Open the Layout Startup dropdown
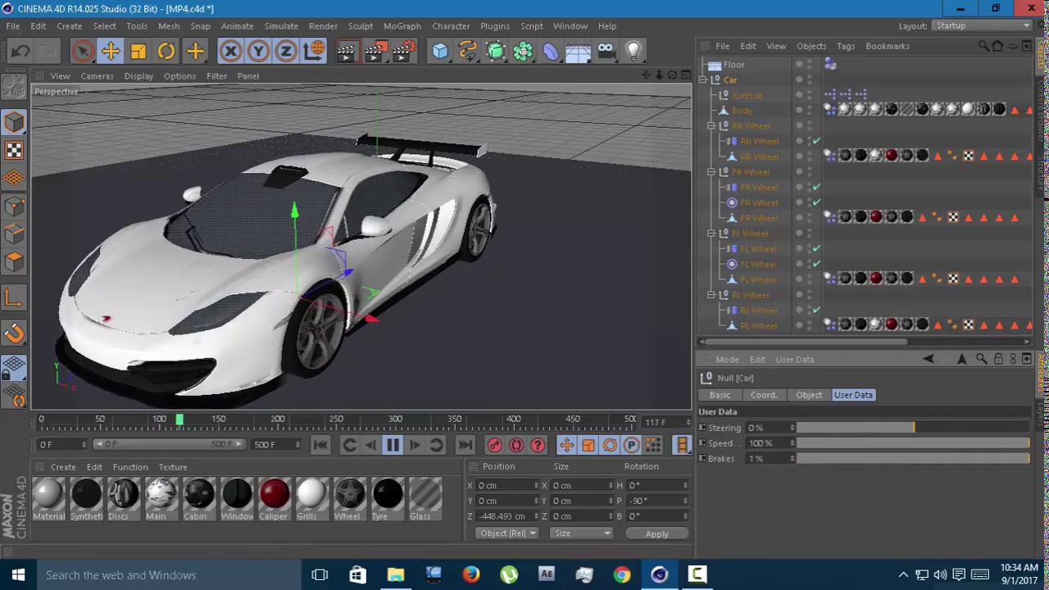 tap(983, 25)
